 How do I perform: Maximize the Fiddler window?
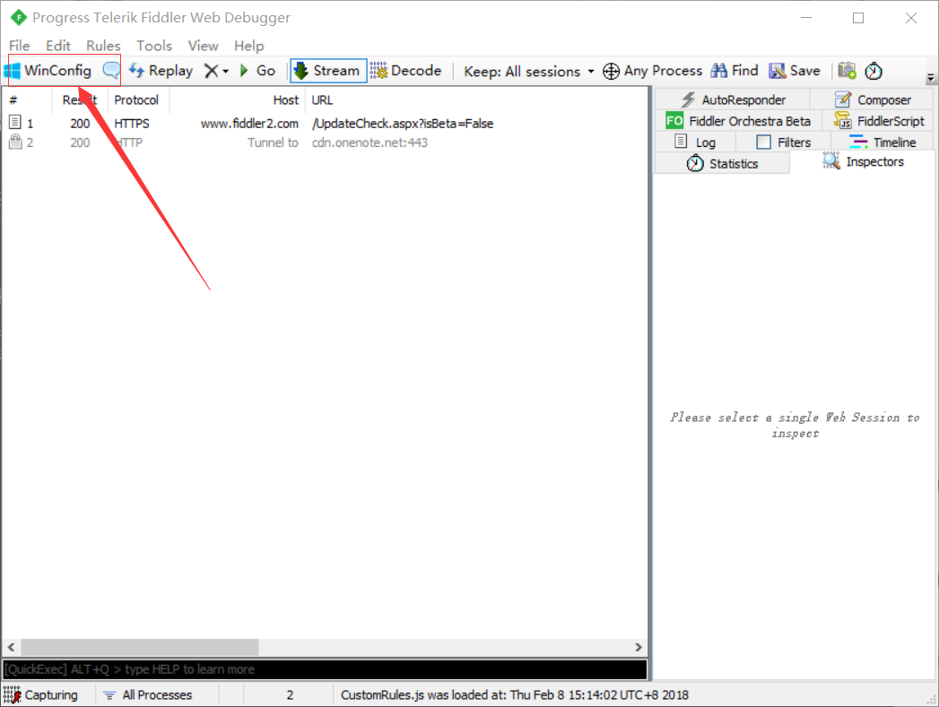click(858, 18)
